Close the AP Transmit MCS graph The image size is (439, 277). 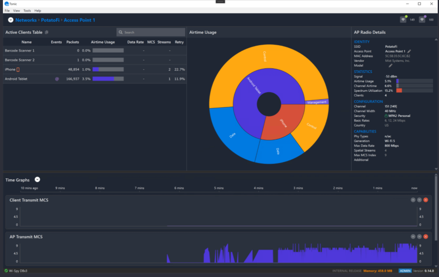tap(426, 236)
